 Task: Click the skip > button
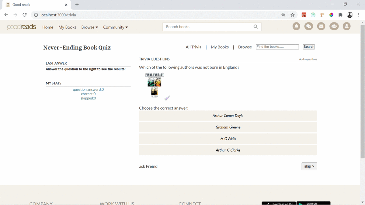(309, 166)
